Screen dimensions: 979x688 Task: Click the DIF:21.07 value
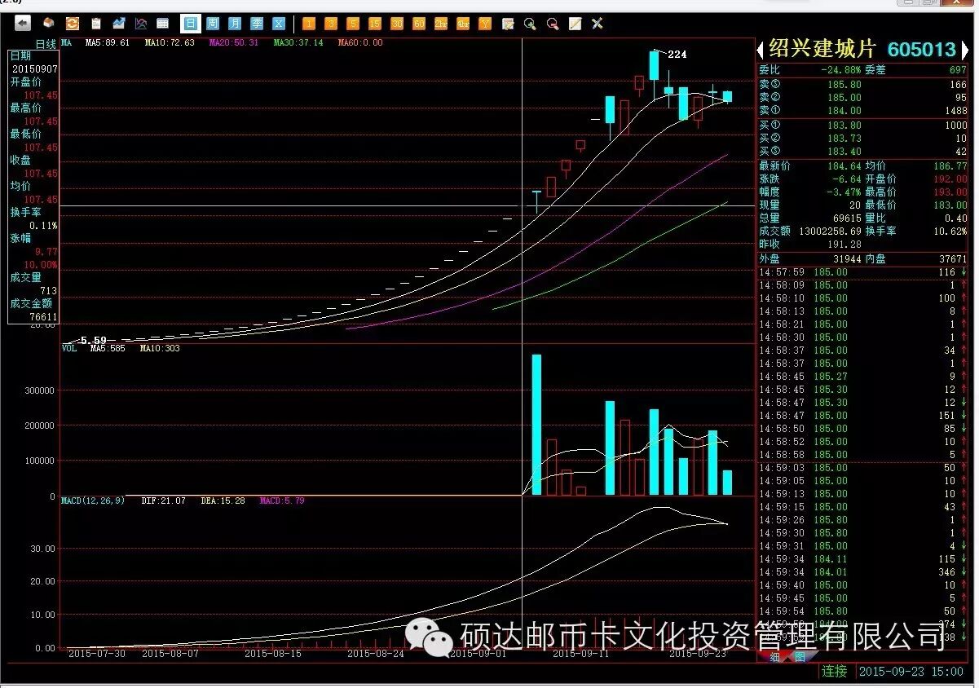tap(163, 501)
